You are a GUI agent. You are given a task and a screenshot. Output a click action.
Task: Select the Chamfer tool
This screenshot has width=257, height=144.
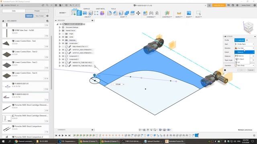(x=115, y=13)
